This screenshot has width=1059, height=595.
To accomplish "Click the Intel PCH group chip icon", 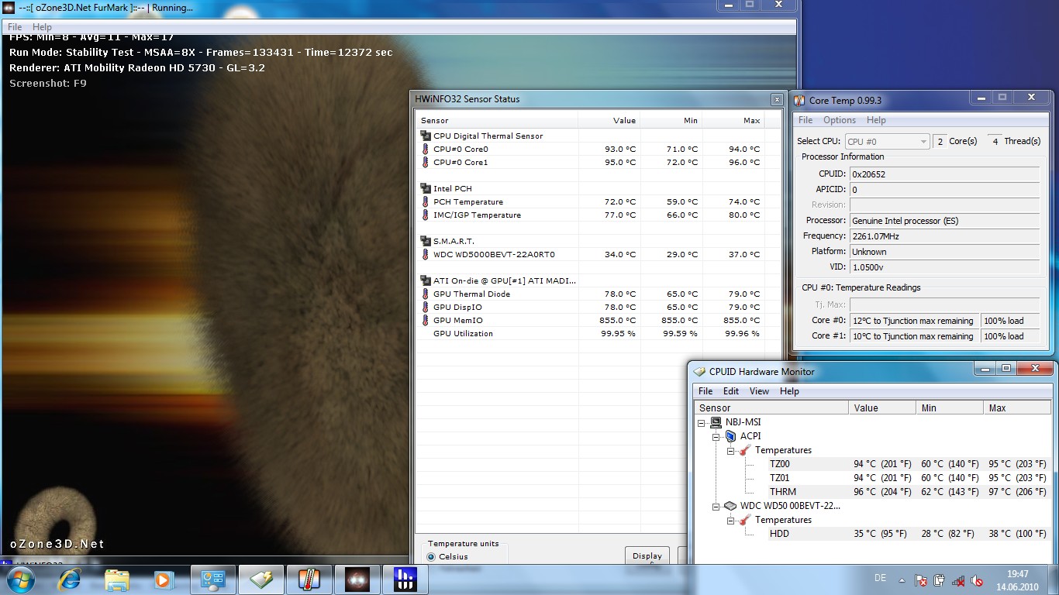I will pyautogui.click(x=425, y=188).
